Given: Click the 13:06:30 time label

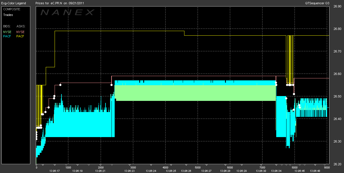Looking at the screenshot, I should click(x=261, y=171).
